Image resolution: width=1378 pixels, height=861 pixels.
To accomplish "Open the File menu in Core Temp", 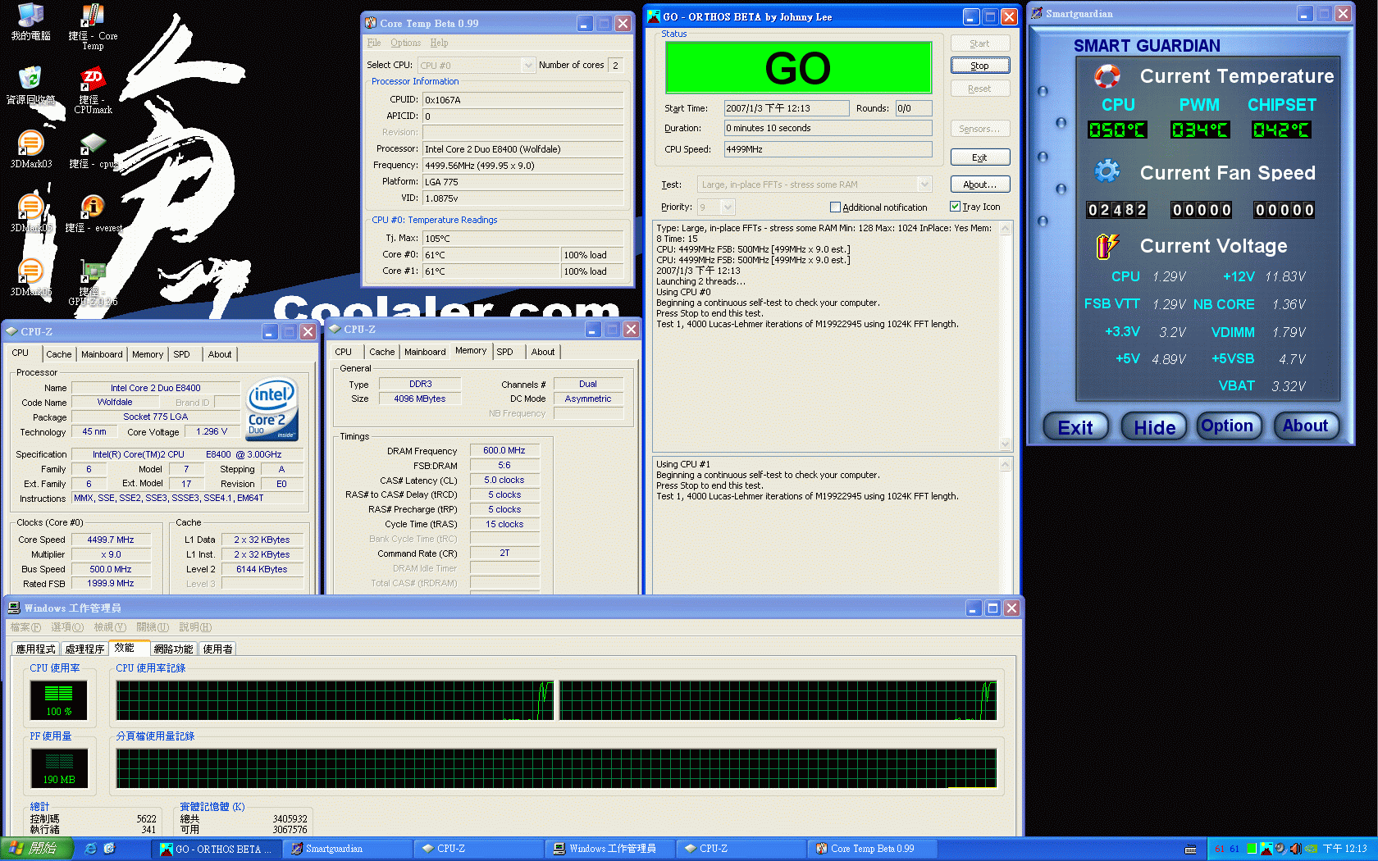I will coord(374,43).
